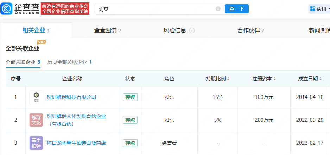This screenshot has width=330, height=155.
Task: Sort the table by 持股比例
Action: tap(228, 79)
